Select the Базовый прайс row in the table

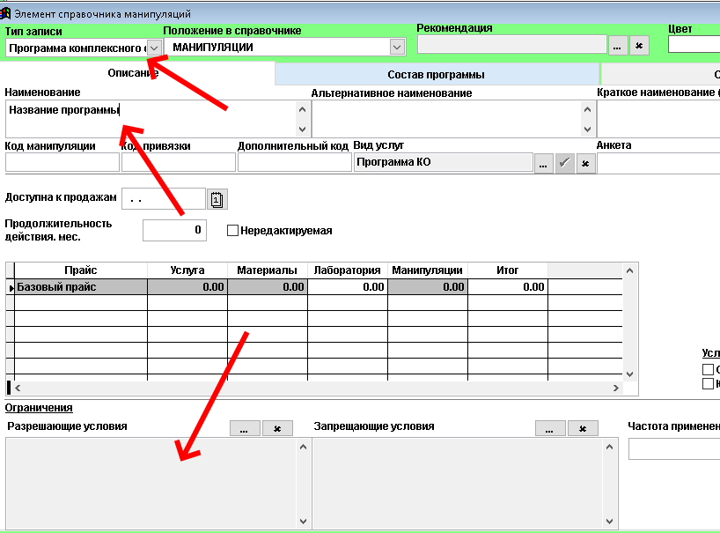[79, 286]
